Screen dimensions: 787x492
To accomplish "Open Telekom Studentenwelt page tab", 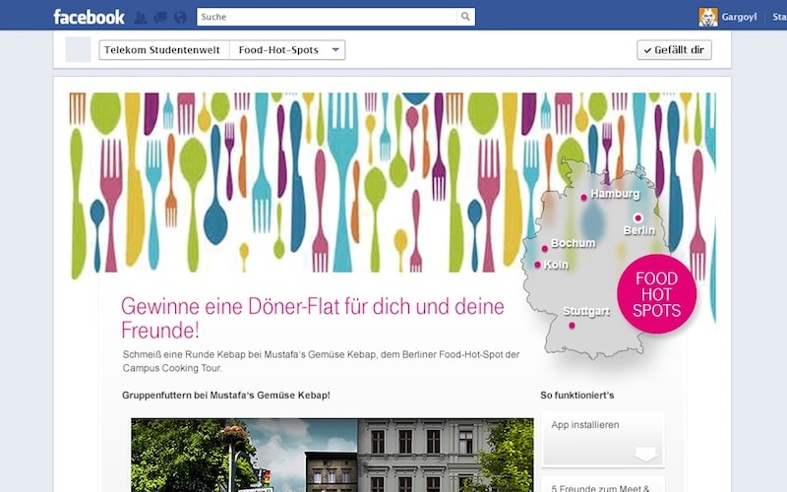I will tap(164, 50).
